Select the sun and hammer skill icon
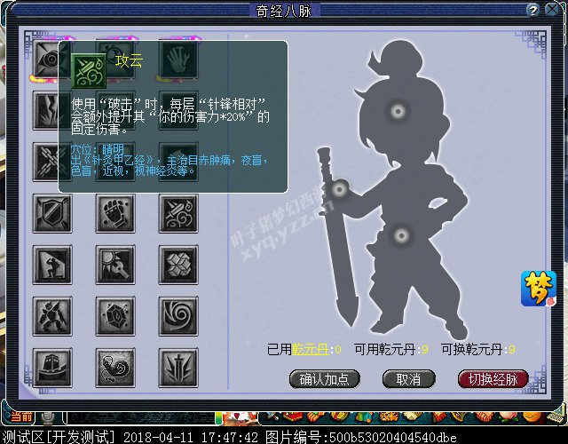Viewport: 568px width, 444px height. [x=115, y=265]
